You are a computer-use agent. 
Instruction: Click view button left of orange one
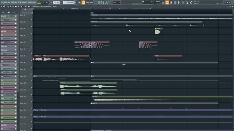point(163,3)
